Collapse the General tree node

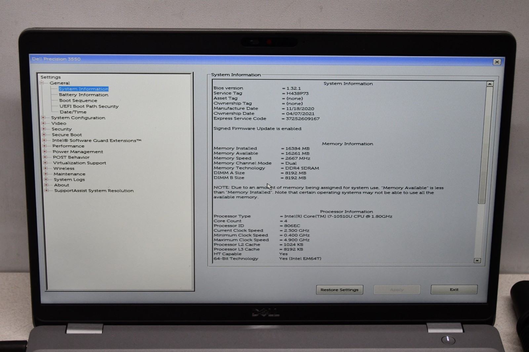[x=42, y=83]
